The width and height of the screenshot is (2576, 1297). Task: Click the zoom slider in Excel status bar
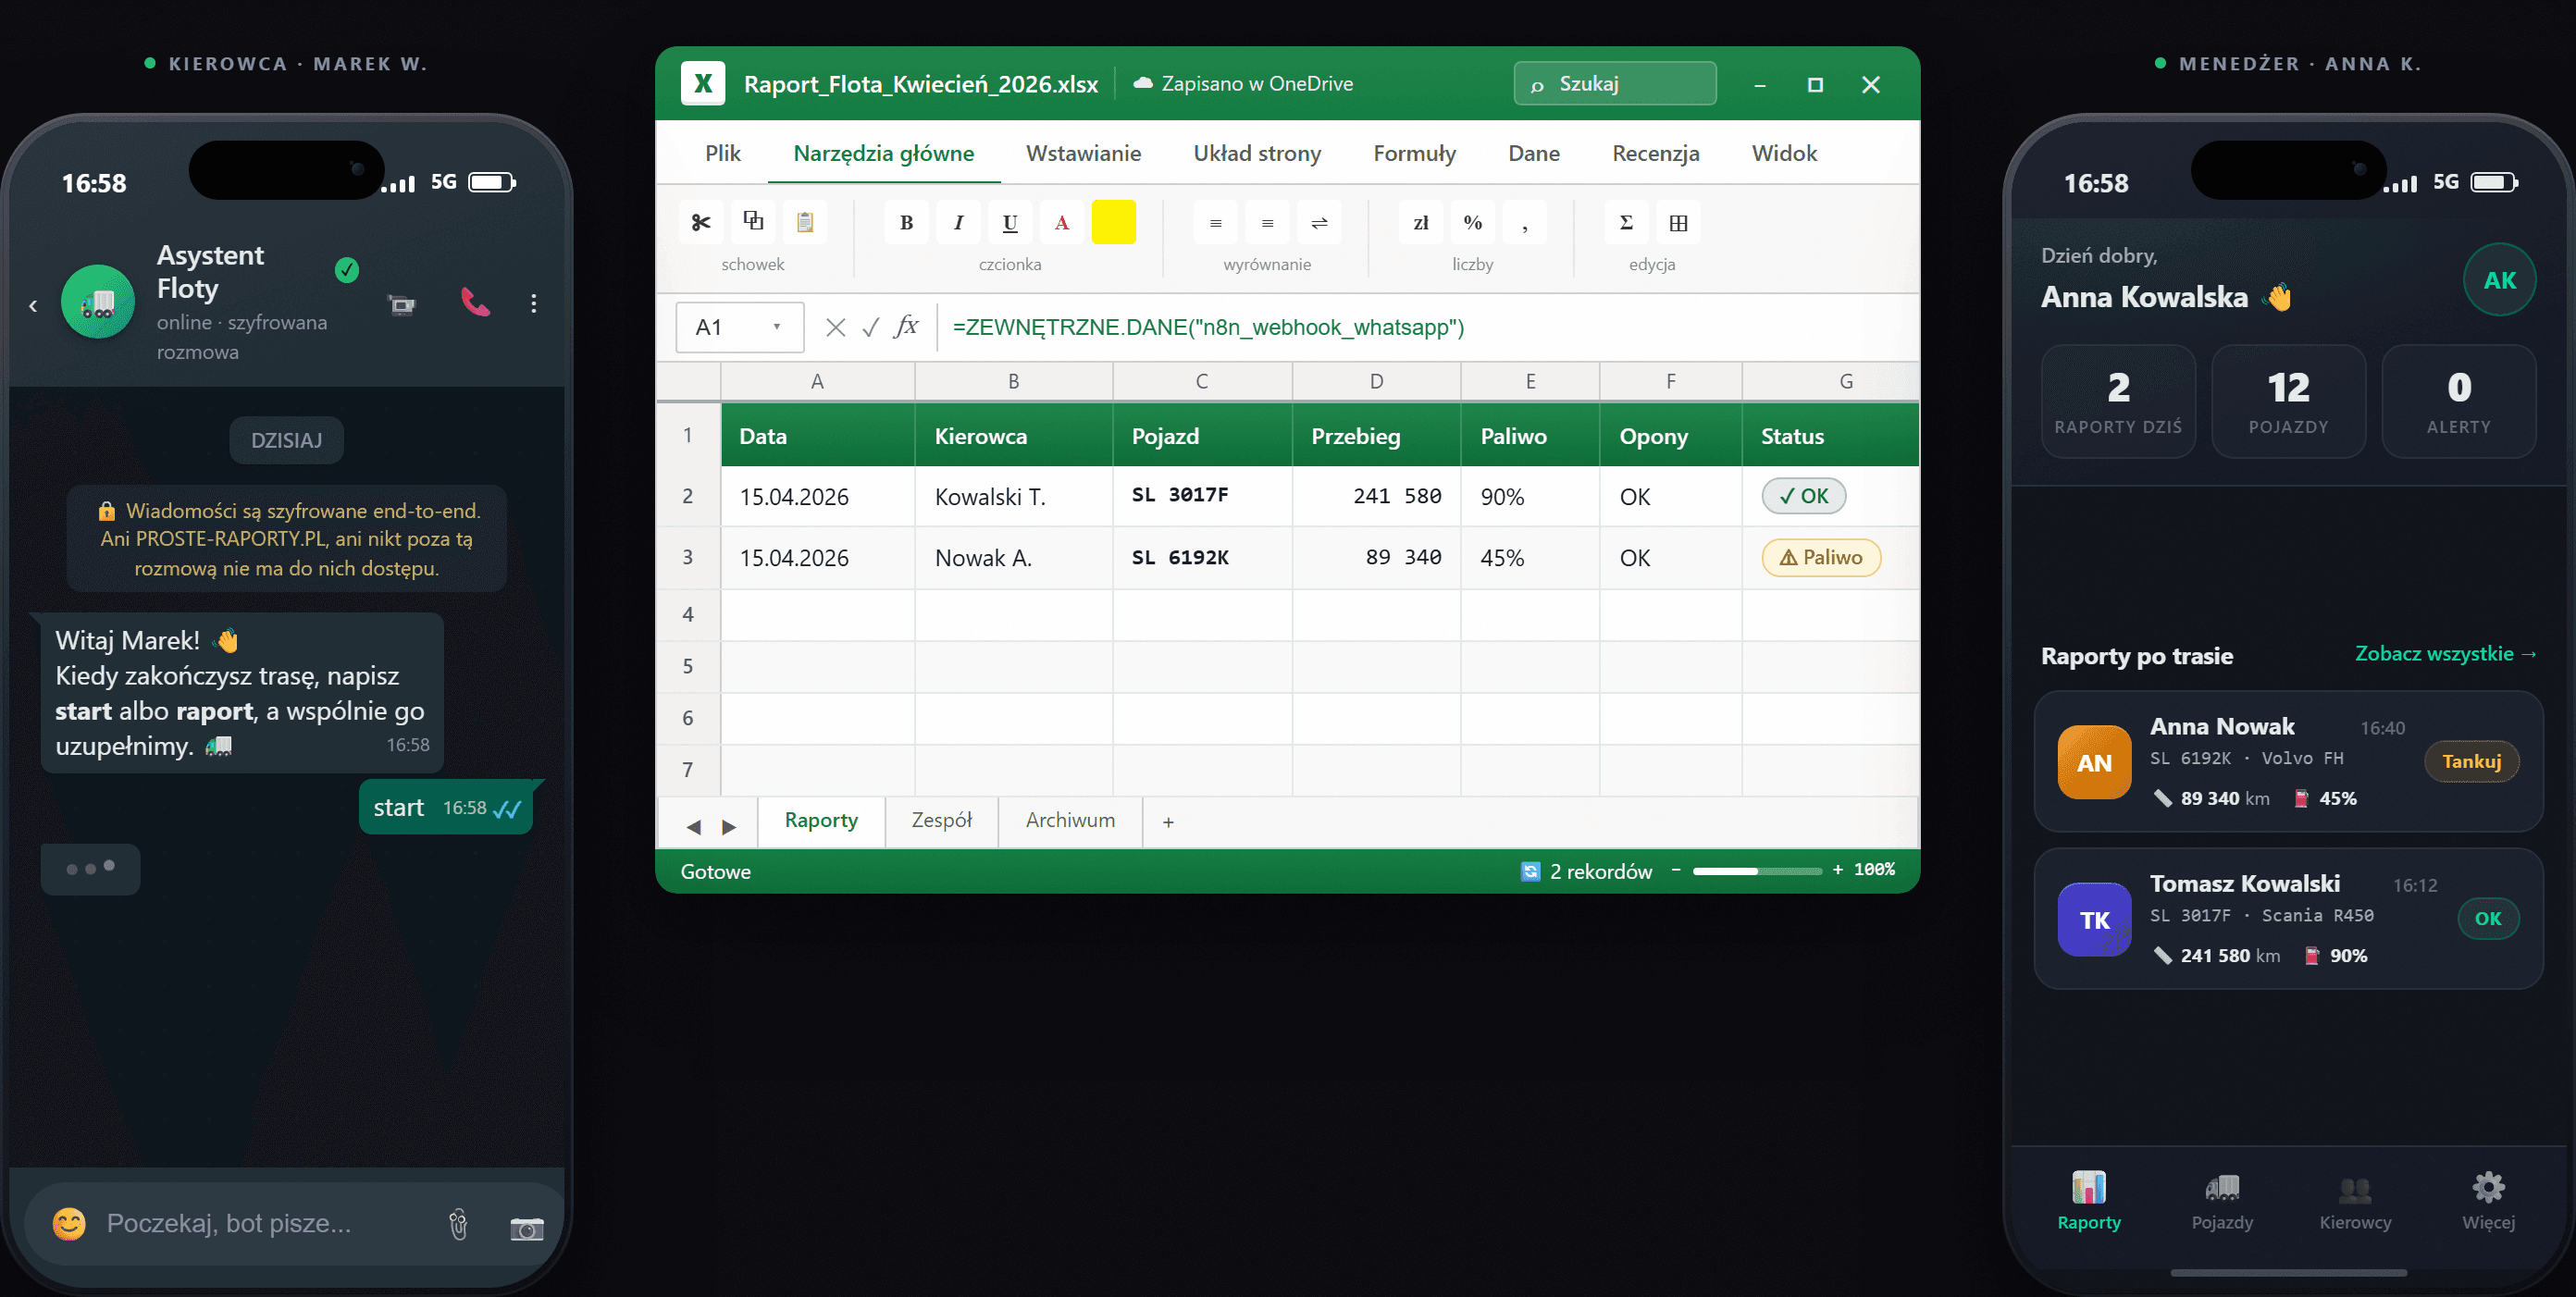[x=1757, y=871]
